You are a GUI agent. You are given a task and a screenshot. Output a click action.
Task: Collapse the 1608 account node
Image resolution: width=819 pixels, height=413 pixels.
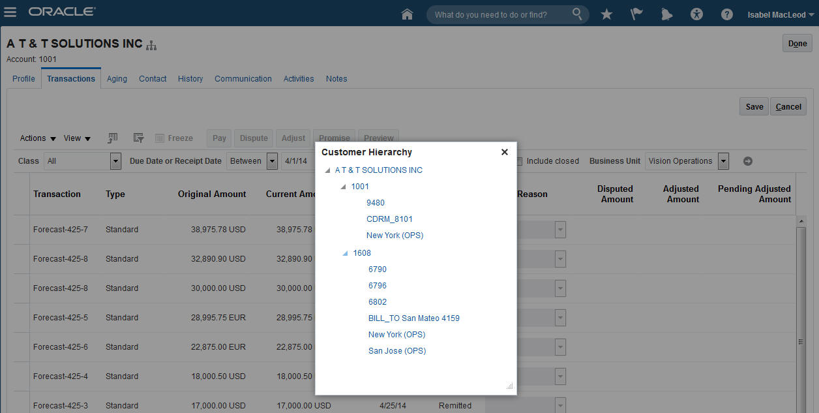(345, 253)
